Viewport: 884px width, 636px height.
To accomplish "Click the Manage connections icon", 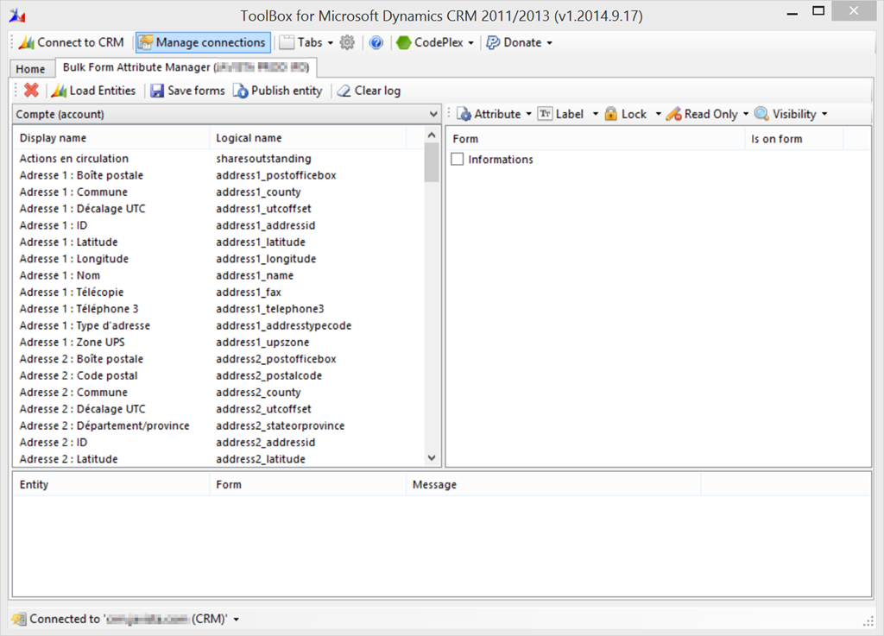I will pos(146,43).
